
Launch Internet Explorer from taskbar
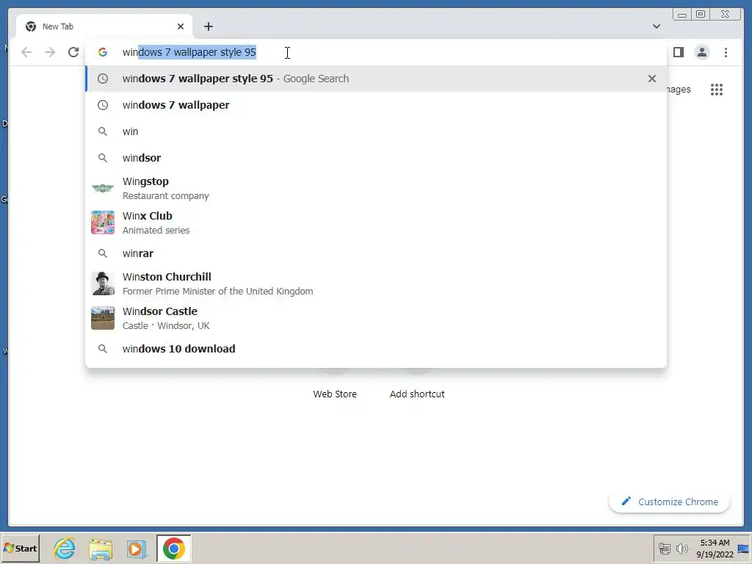point(65,548)
